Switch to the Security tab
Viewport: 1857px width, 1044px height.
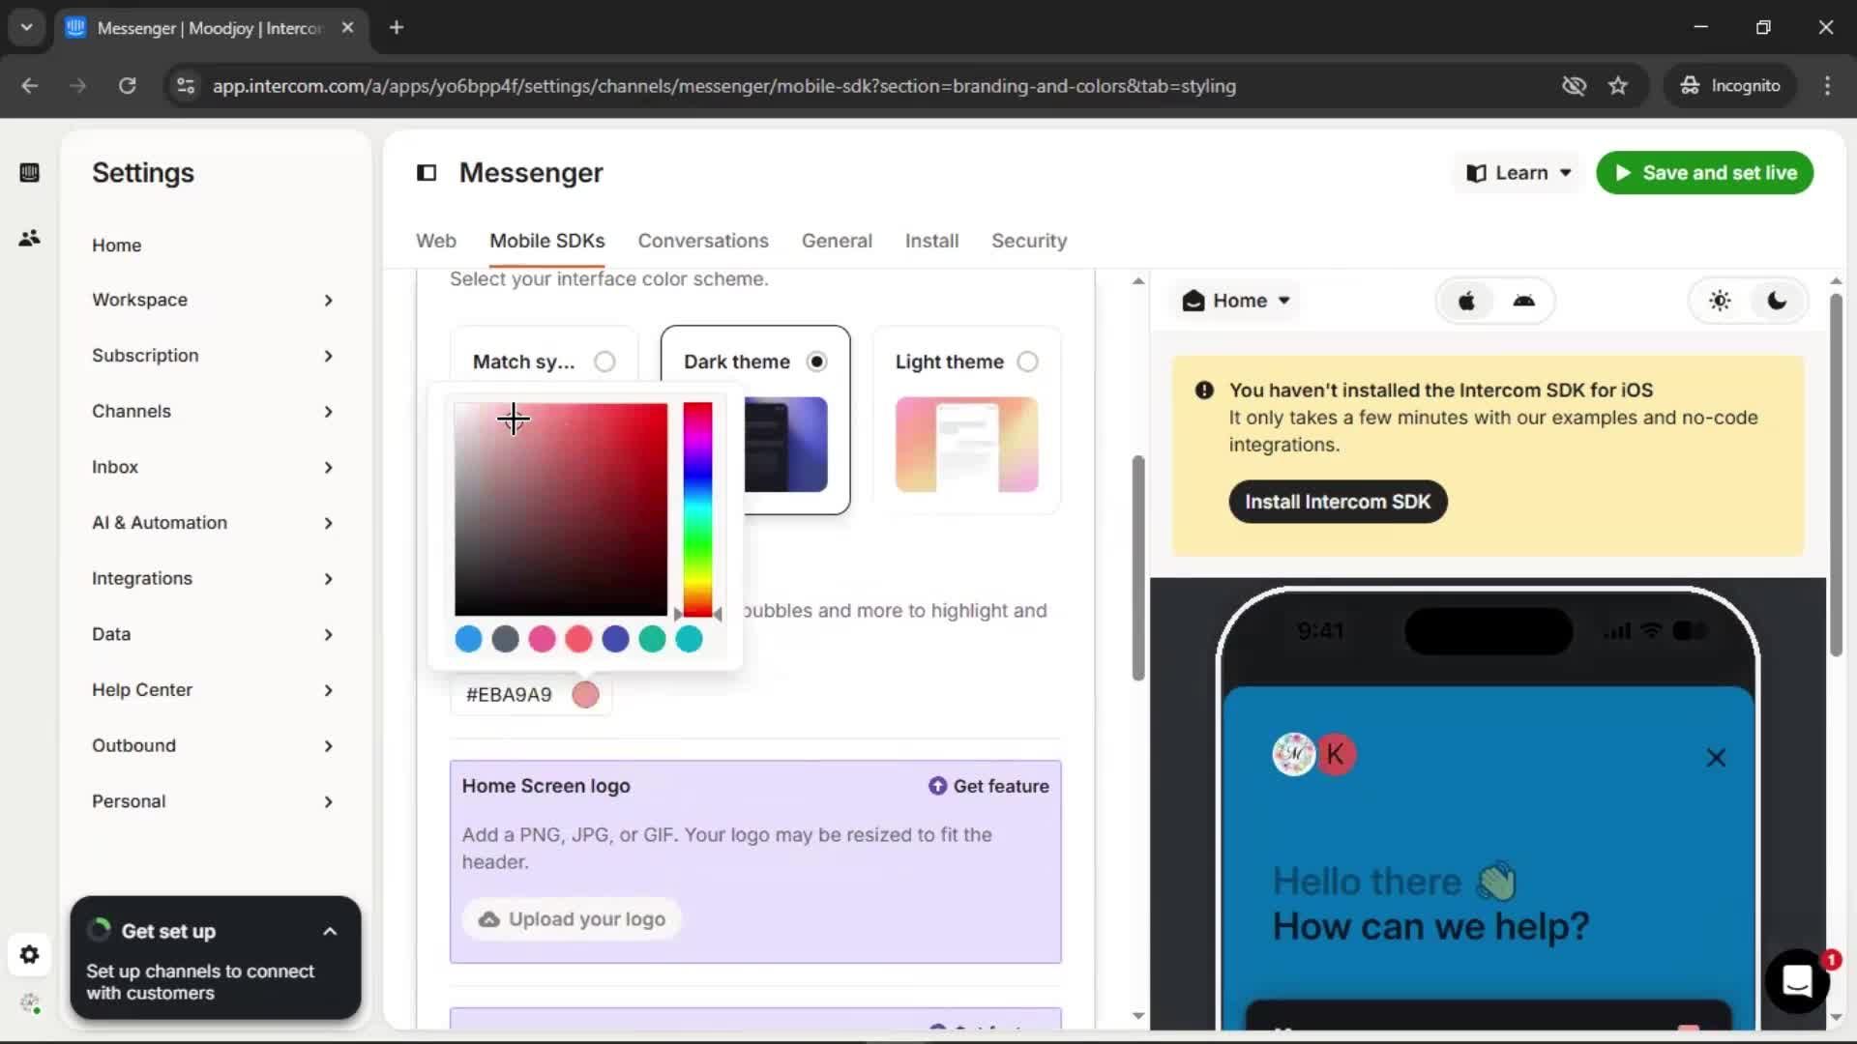pyautogui.click(x=1029, y=241)
